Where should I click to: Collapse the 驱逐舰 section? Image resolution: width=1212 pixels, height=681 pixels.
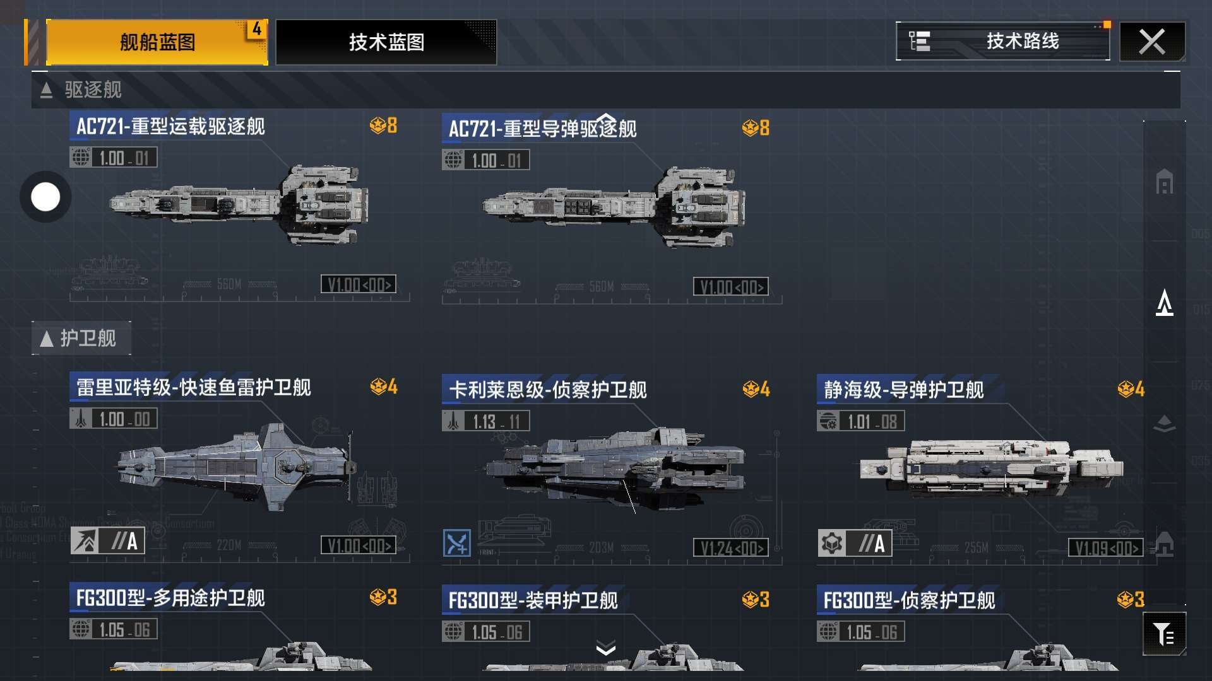pos(45,90)
